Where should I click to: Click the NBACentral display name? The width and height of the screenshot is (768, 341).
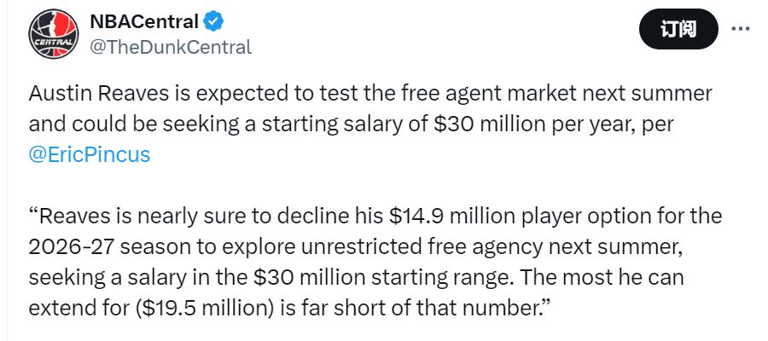tap(144, 21)
